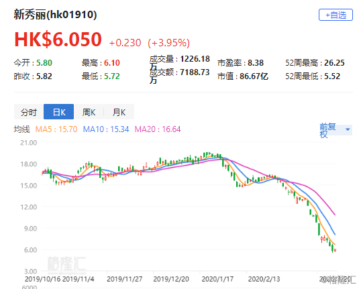Open the 前复权 adjustment dropdown

click(x=336, y=130)
